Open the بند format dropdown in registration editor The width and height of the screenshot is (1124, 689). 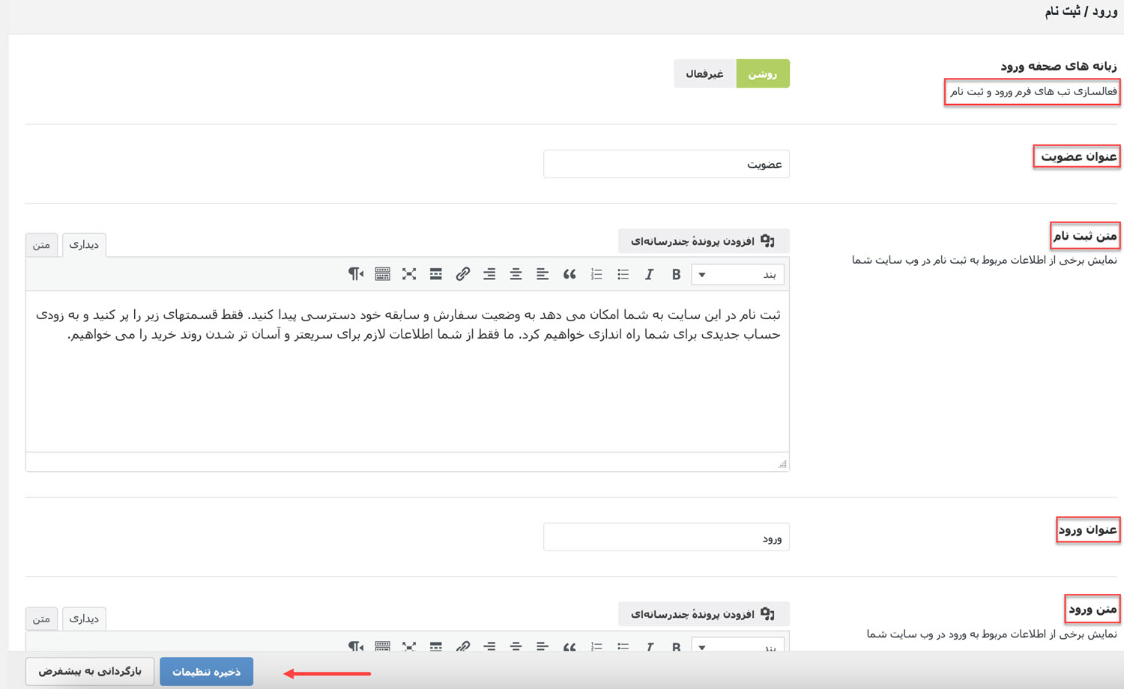[738, 274]
